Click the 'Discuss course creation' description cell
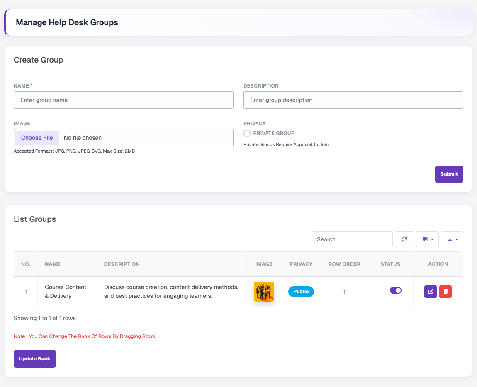477x387 pixels. pos(171,292)
